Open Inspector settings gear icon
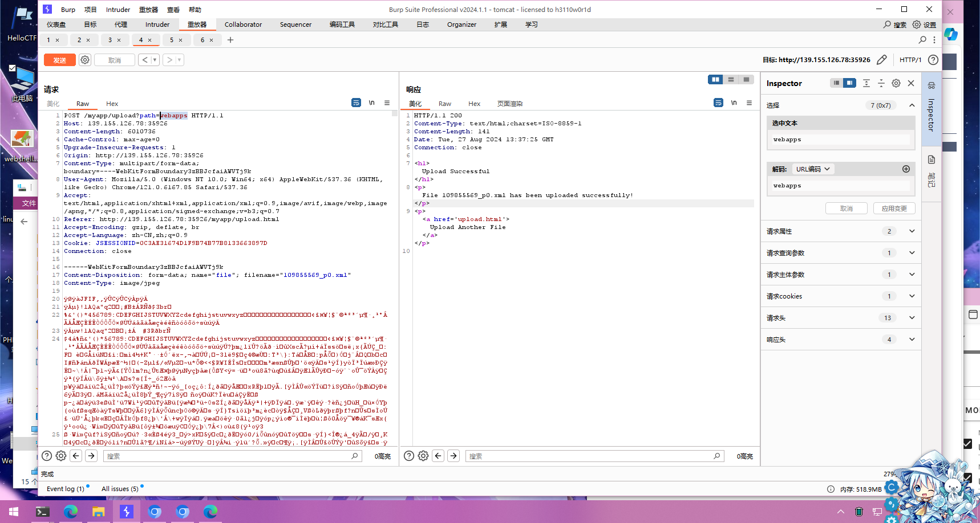 point(896,83)
